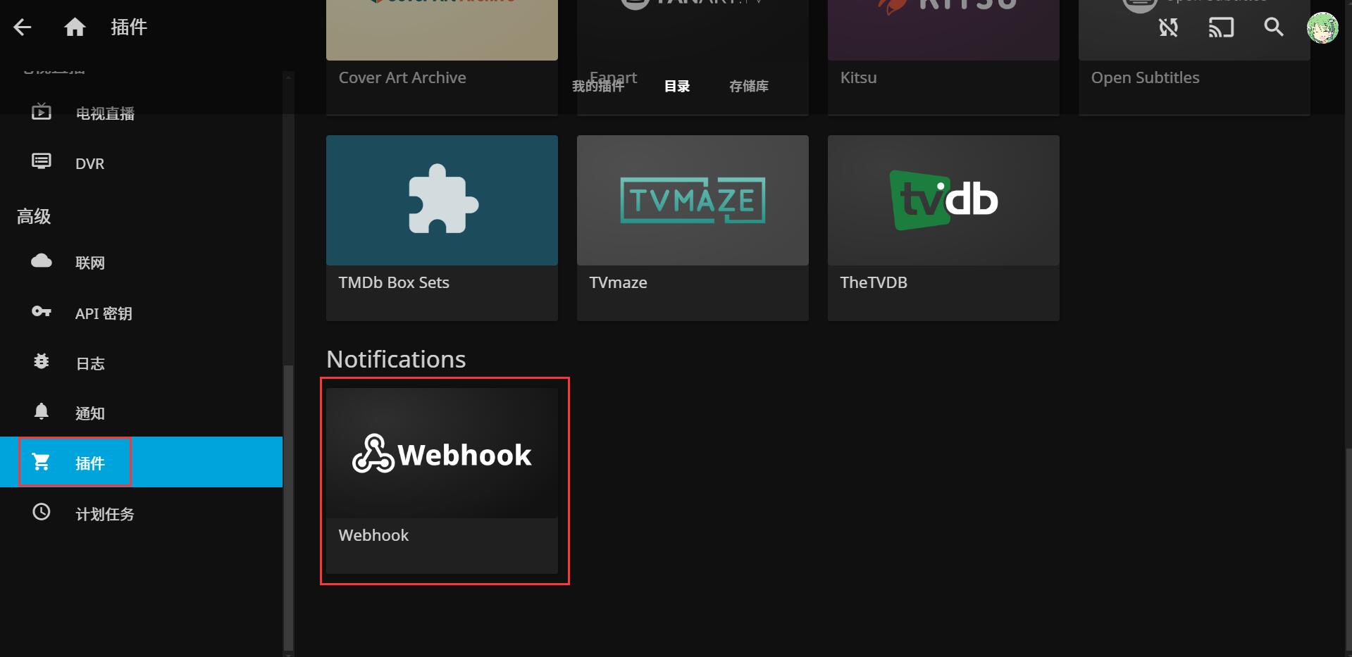Screen dimensions: 1352x657
Task: Click the back arrow icon
Action: pyautogui.click(x=23, y=27)
